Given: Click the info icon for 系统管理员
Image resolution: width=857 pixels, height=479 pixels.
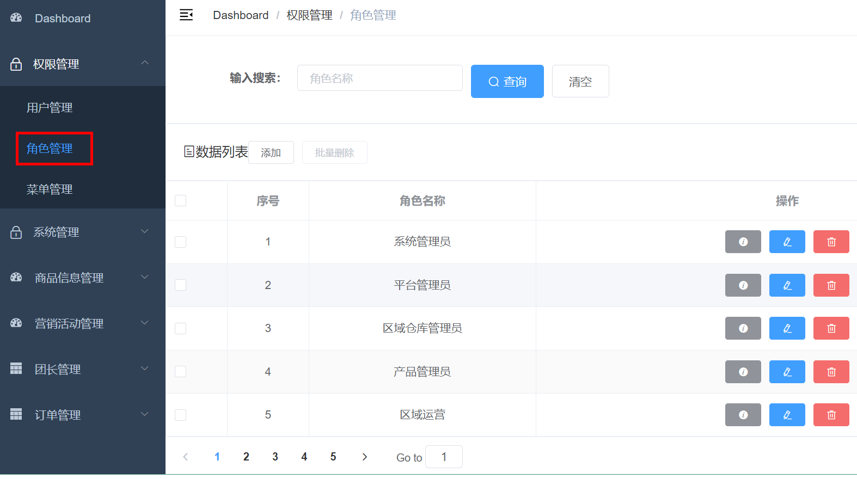Looking at the screenshot, I should [x=743, y=242].
